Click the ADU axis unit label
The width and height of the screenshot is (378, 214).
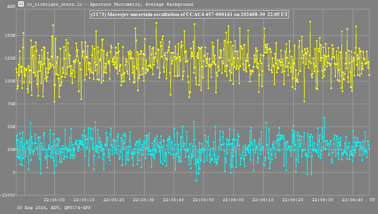(x=11, y=6)
